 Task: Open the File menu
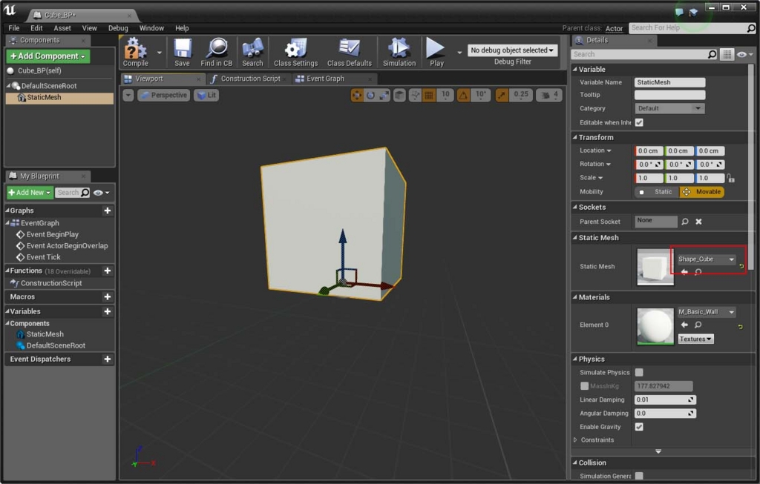click(14, 28)
